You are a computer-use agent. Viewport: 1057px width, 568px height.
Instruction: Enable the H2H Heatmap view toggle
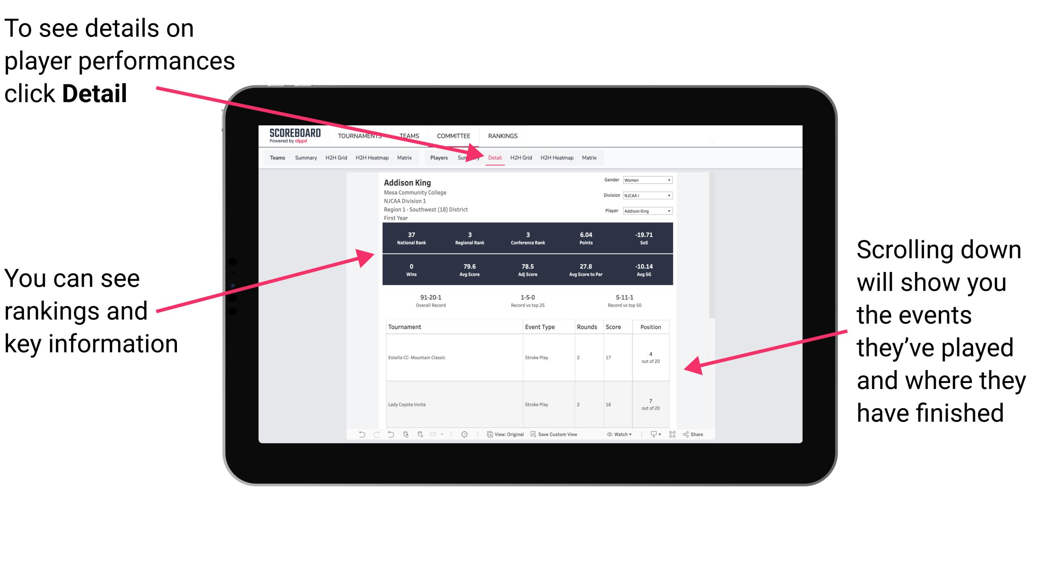tap(556, 157)
